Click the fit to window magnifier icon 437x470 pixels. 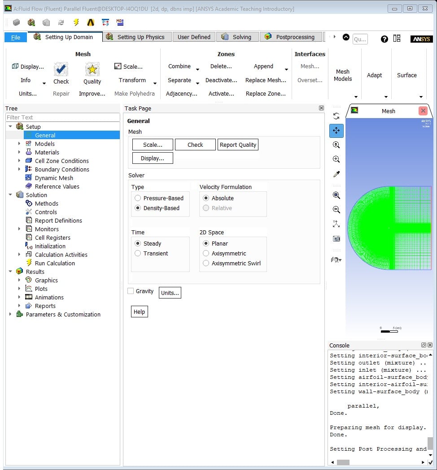click(x=336, y=195)
